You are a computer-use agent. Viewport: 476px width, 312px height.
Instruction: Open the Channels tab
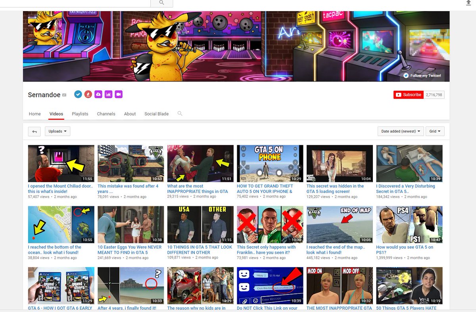click(x=106, y=114)
